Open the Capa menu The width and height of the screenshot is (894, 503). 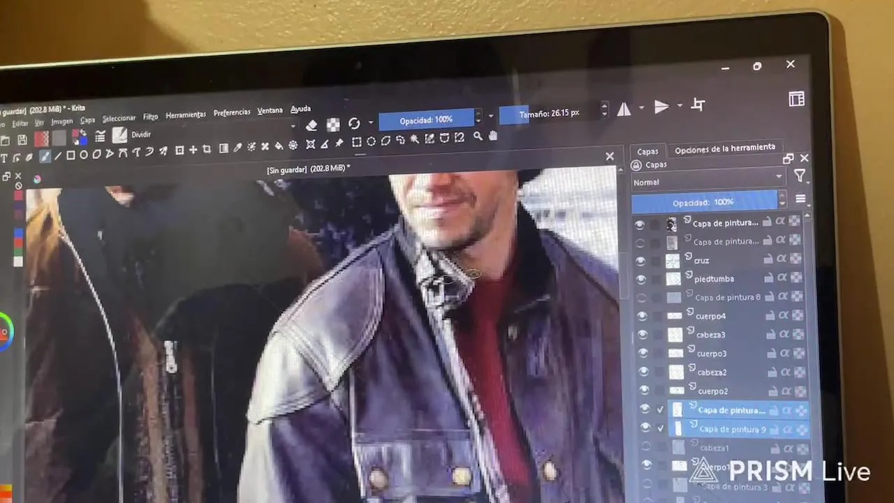(x=87, y=120)
